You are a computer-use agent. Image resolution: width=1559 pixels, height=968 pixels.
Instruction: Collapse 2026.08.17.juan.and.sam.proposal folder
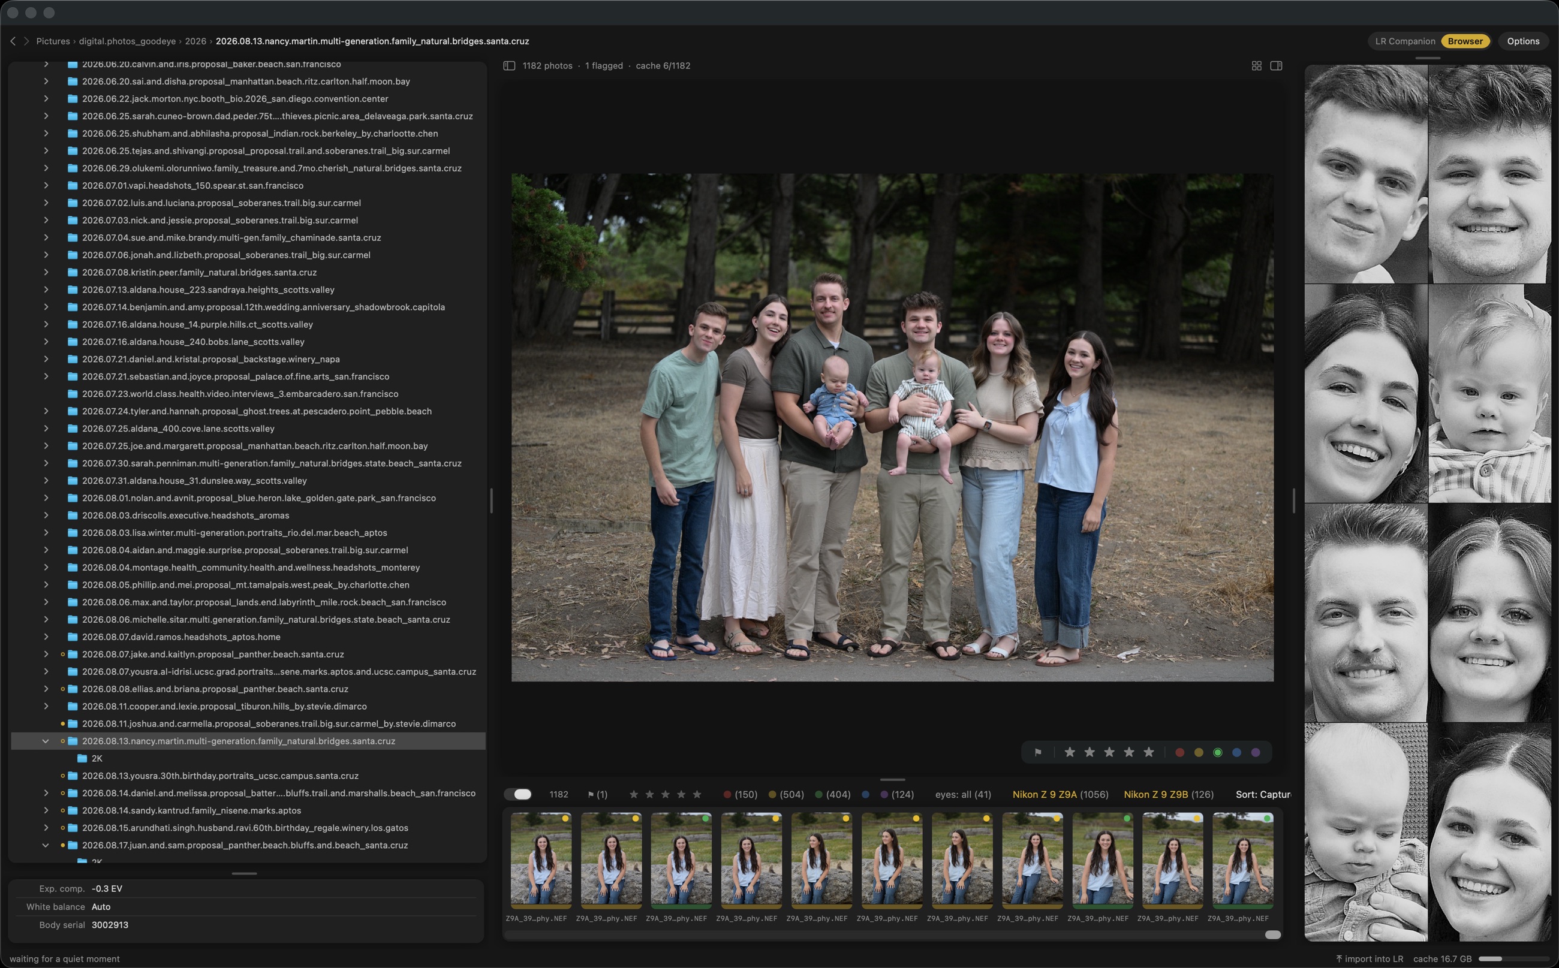click(x=46, y=845)
